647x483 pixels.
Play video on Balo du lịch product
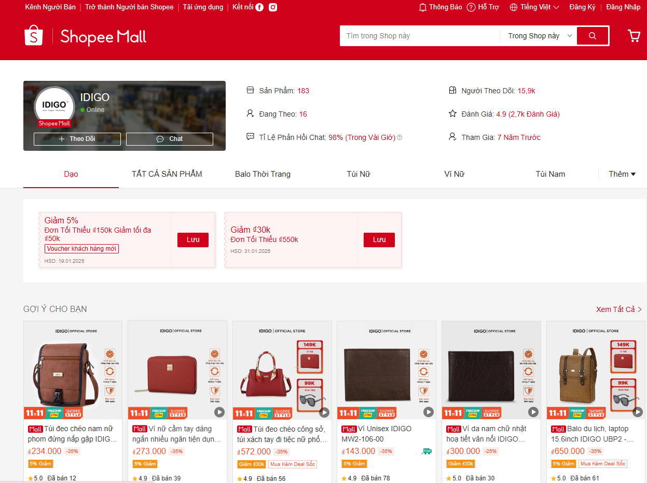(638, 412)
